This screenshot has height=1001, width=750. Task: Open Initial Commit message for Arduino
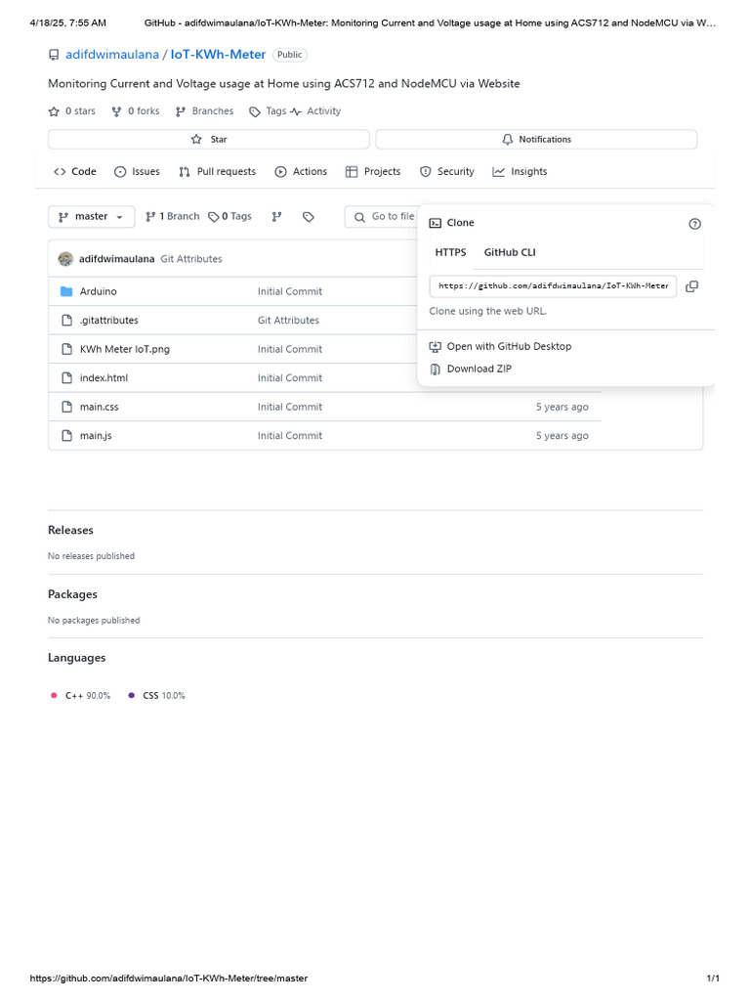[290, 291]
